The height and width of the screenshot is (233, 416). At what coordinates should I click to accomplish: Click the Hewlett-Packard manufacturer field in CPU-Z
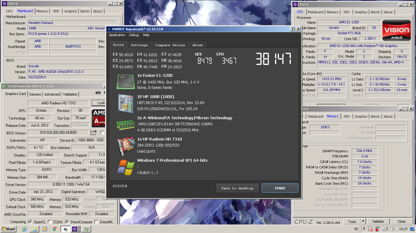pyautogui.click(x=73, y=23)
